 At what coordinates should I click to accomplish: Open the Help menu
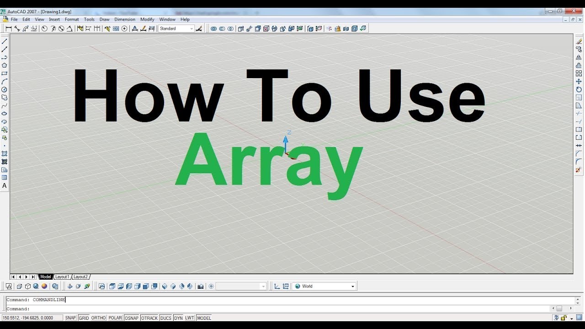[x=185, y=19]
